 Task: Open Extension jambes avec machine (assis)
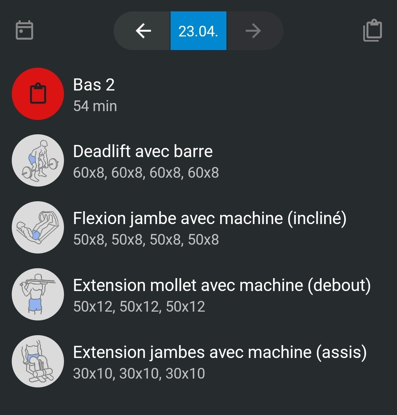[x=220, y=352]
